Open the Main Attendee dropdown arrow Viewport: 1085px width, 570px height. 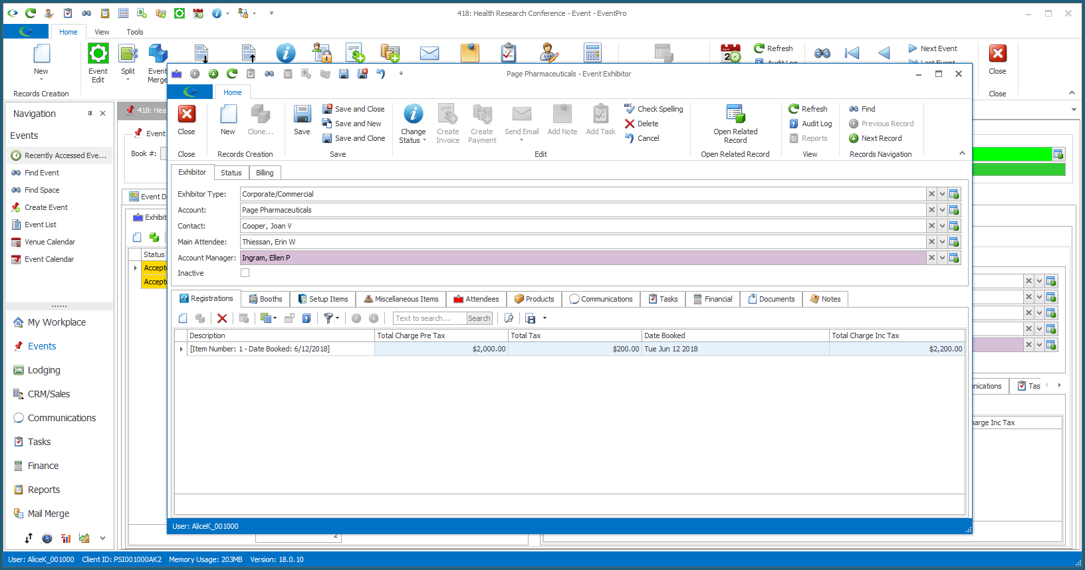942,242
